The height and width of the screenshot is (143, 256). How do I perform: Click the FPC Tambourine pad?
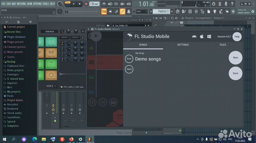point(51,75)
